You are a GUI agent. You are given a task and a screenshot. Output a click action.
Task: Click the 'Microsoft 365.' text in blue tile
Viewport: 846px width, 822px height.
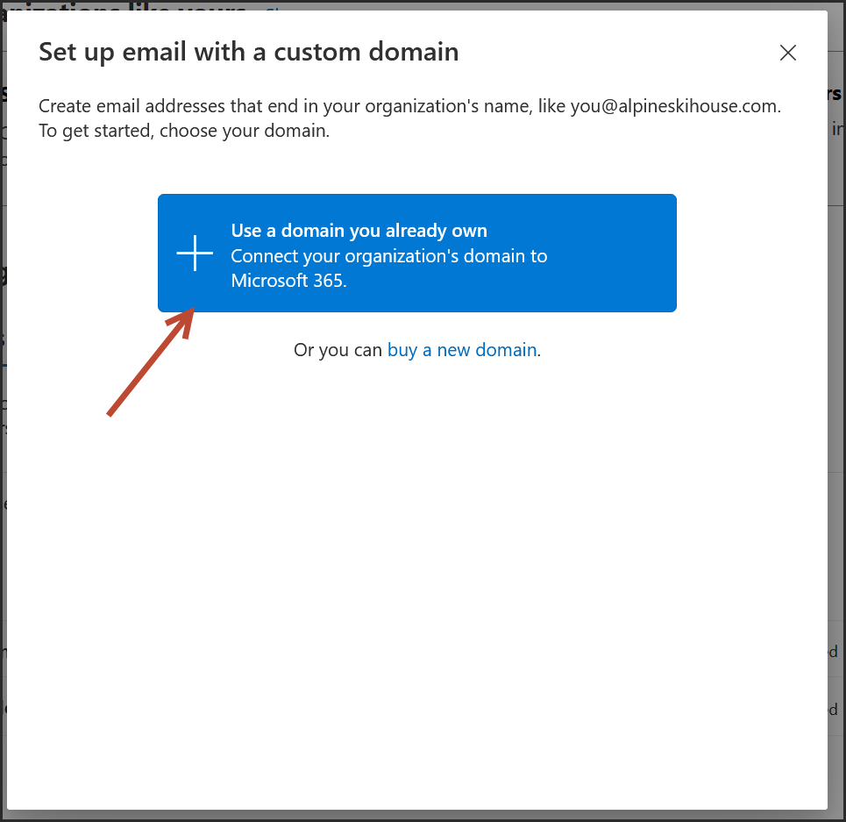tap(288, 281)
